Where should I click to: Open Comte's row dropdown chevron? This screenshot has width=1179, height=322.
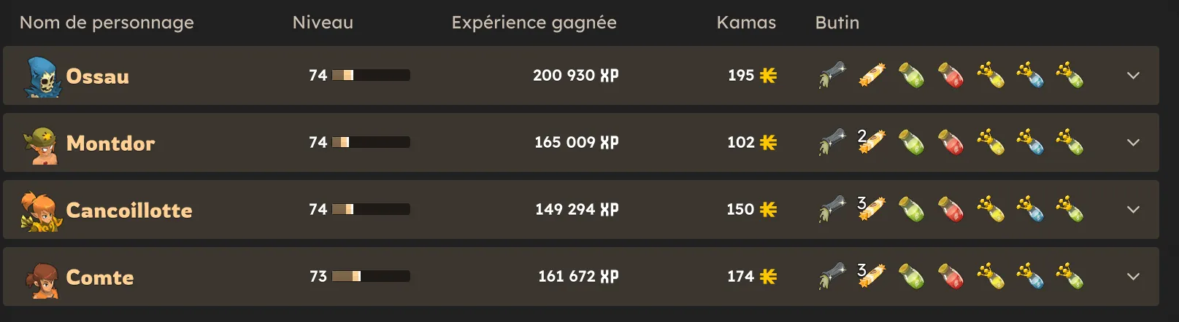pos(1133,276)
